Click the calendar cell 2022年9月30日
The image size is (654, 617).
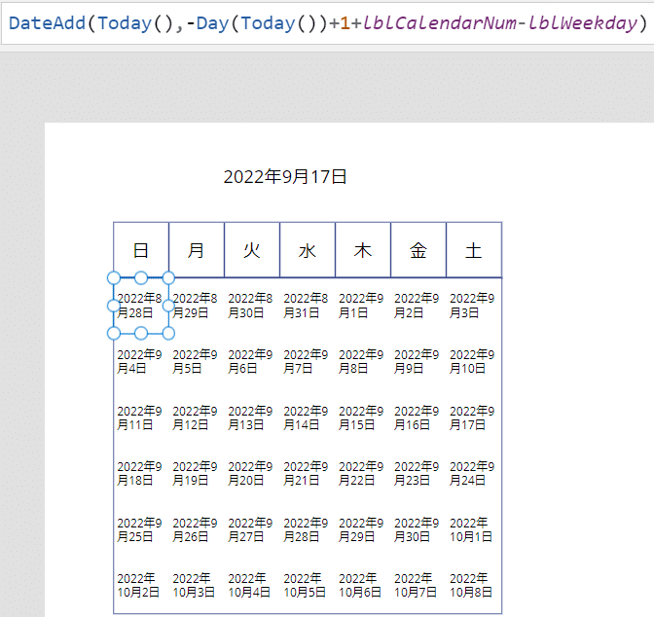coord(418,529)
